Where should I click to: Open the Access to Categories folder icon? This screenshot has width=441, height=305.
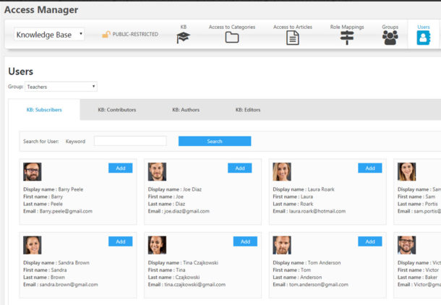[x=232, y=38]
